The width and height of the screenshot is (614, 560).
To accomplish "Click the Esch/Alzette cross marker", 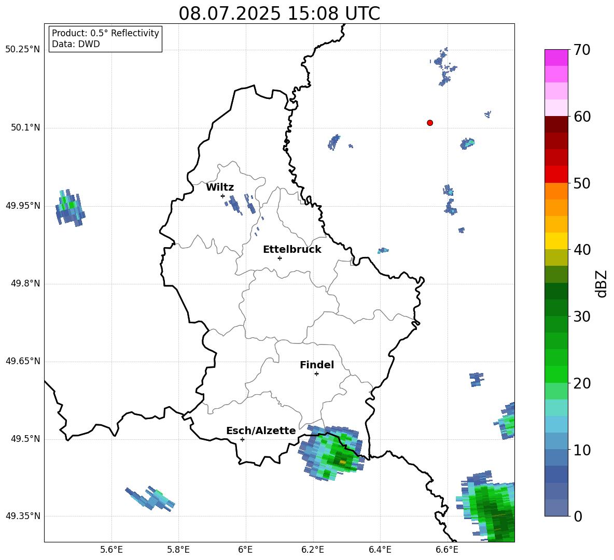I will point(242,439).
